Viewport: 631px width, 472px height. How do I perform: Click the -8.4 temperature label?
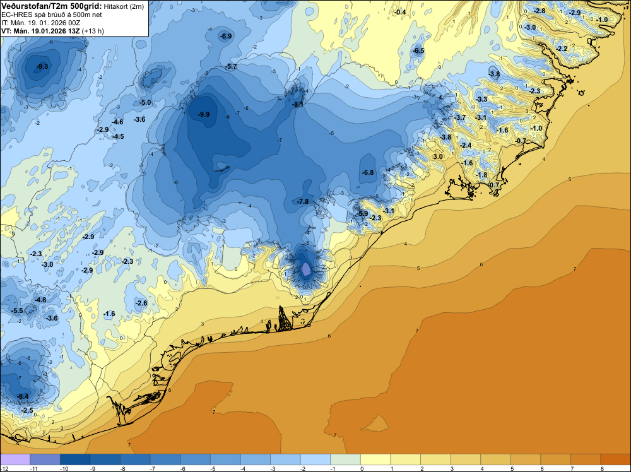click(23, 396)
